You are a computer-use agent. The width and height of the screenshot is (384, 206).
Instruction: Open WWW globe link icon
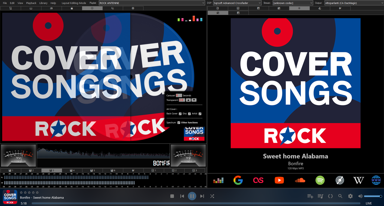coord(376,180)
